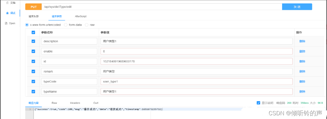327x119 pixels.
Task: Click the id value field 1521840919689650178
Action: (x=196, y=61)
